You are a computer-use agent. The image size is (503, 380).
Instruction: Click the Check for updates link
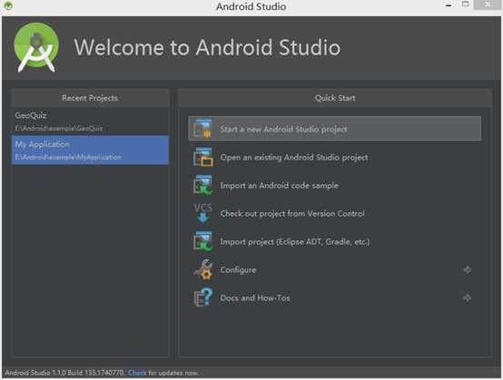click(137, 373)
